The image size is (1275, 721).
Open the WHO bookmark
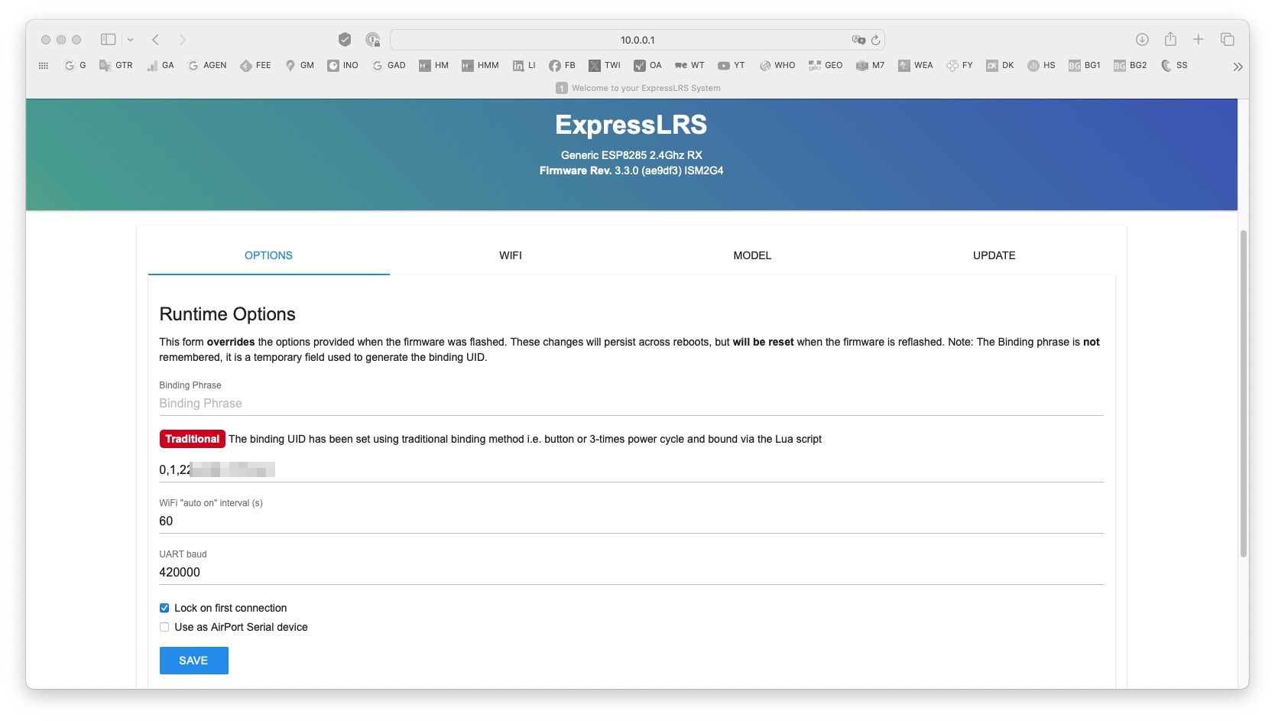coord(777,66)
